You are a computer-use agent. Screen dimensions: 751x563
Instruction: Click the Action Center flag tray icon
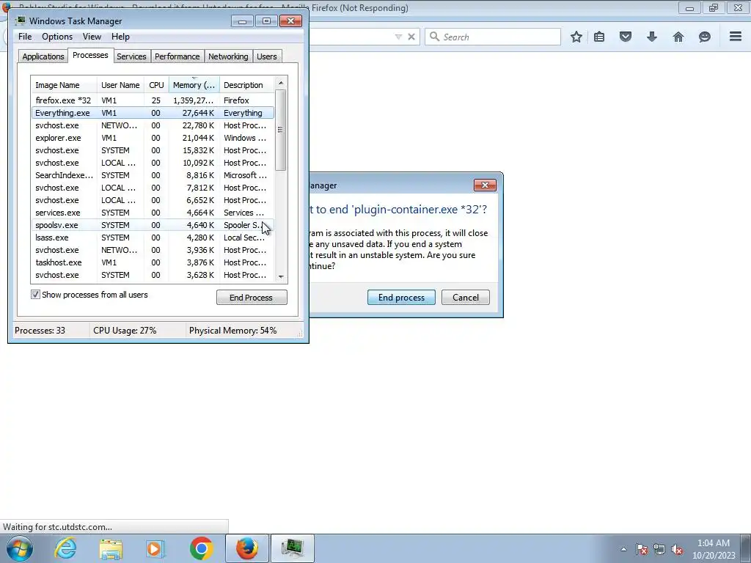point(642,549)
